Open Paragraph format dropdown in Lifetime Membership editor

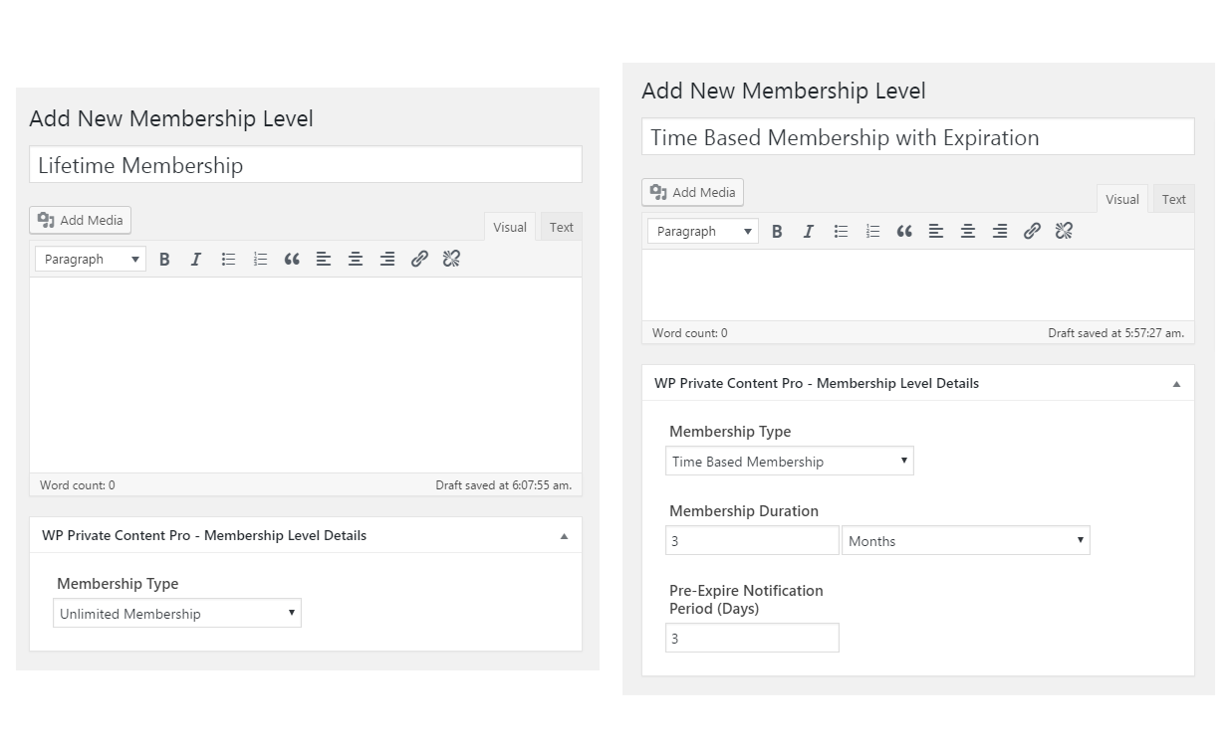coord(91,259)
